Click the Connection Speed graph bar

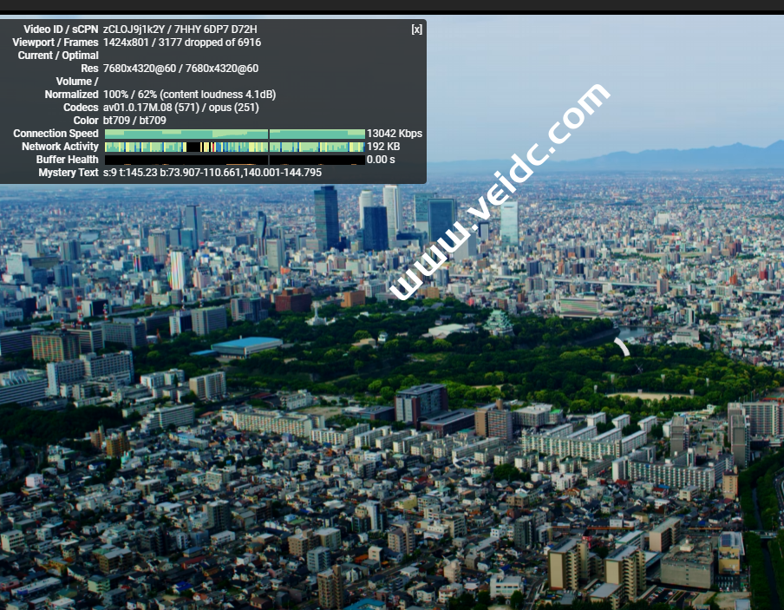(x=234, y=134)
